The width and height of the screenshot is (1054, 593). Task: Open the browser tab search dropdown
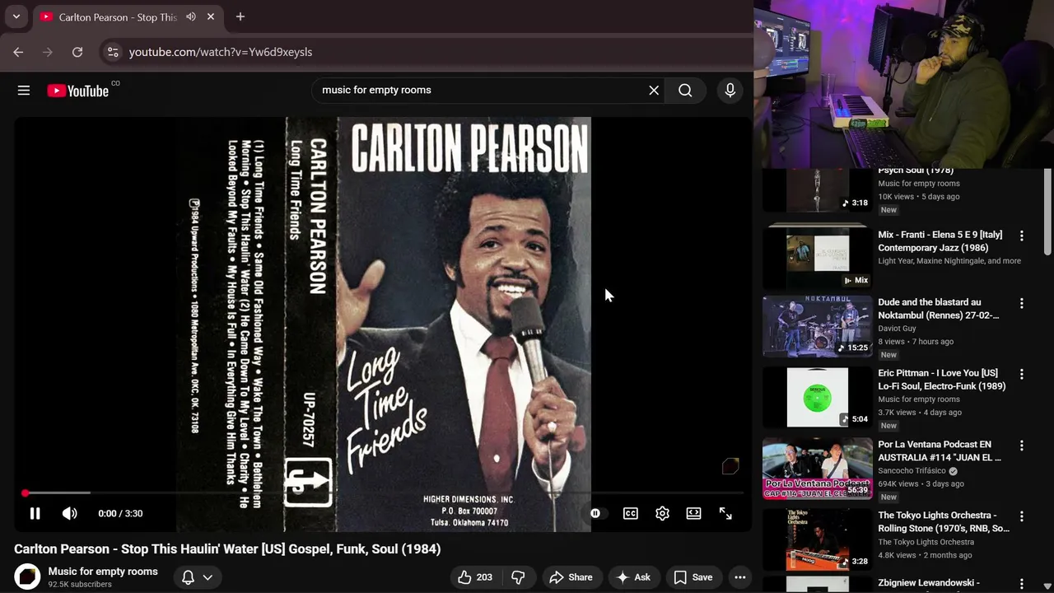pos(16,16)
